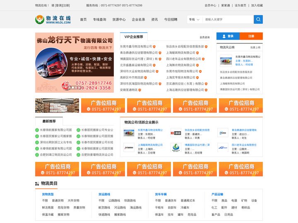Viewport: 298px width, 223px height.
Task: Filter 货运路线 by 航空路线
Action: tap(104, 208)
